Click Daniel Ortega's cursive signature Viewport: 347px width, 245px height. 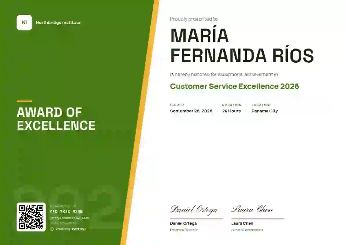click(x=194, y=209)
